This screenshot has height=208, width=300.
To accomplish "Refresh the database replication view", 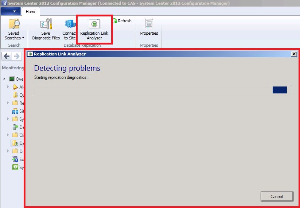I will pyautogui.click(x=122, y=21).
